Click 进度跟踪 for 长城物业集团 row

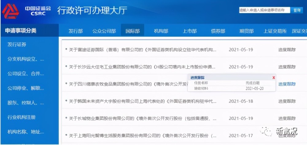[287, 119]
